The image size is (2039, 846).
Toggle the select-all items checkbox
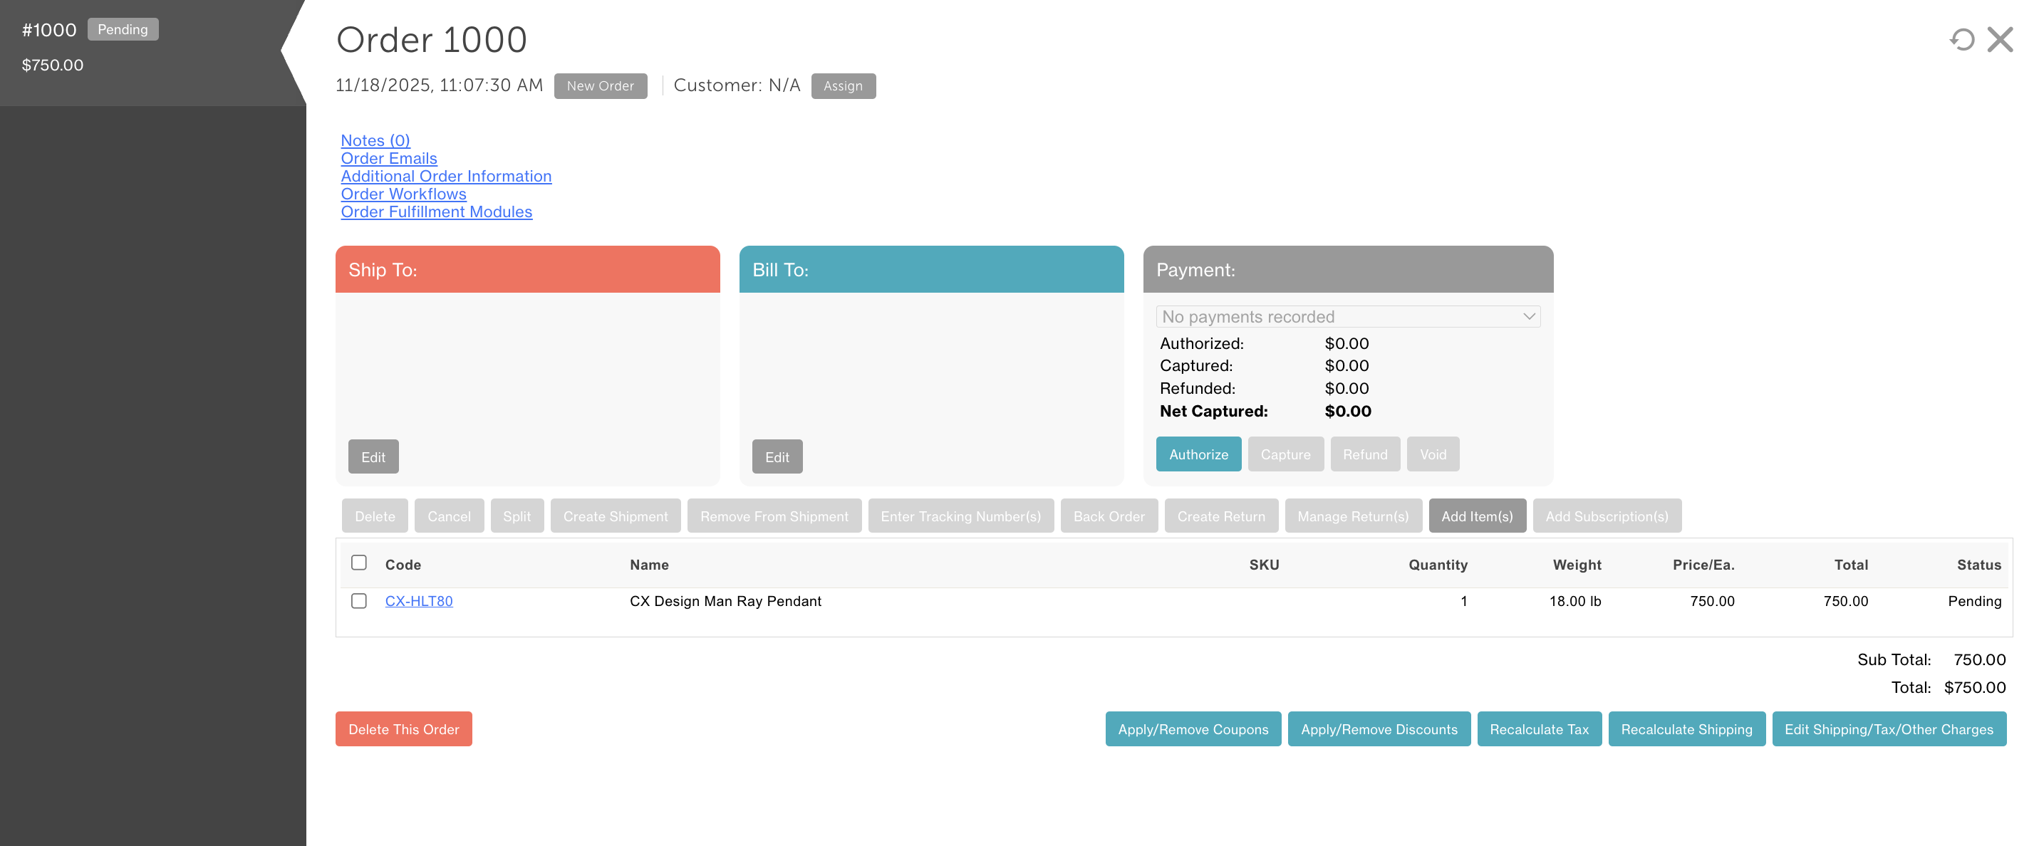click(358, 563)
